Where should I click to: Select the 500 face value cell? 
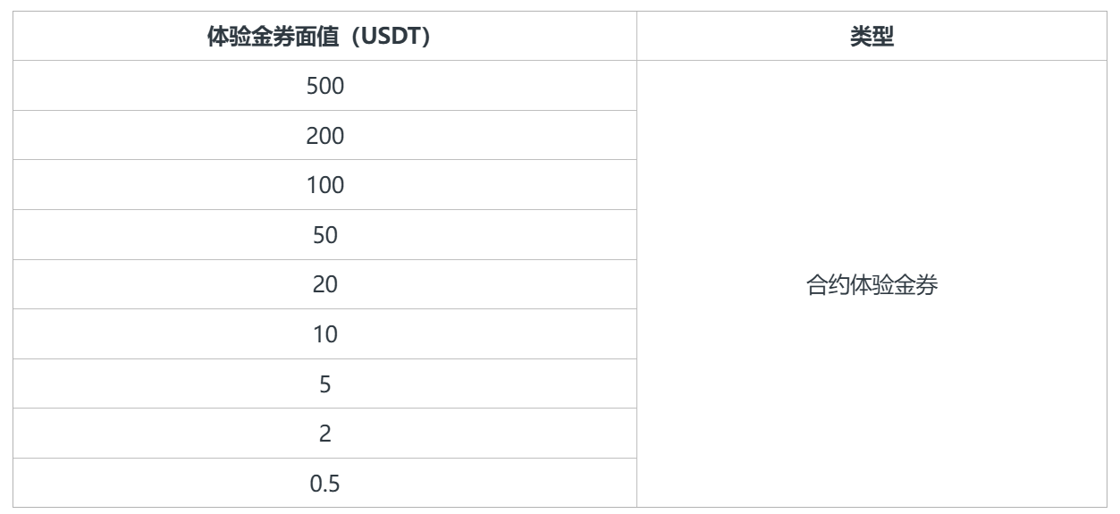point(324,86)
